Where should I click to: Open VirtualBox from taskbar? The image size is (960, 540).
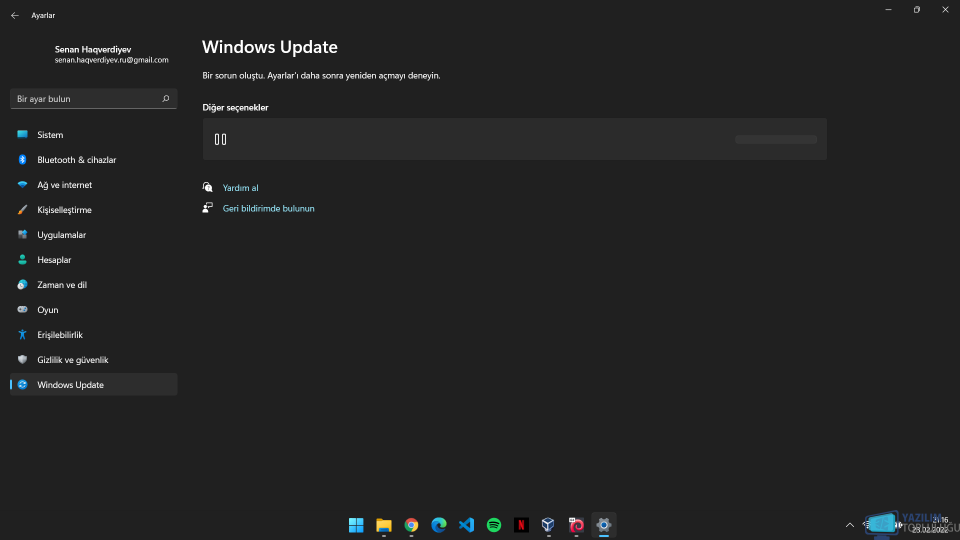click(x=548, y=525)
